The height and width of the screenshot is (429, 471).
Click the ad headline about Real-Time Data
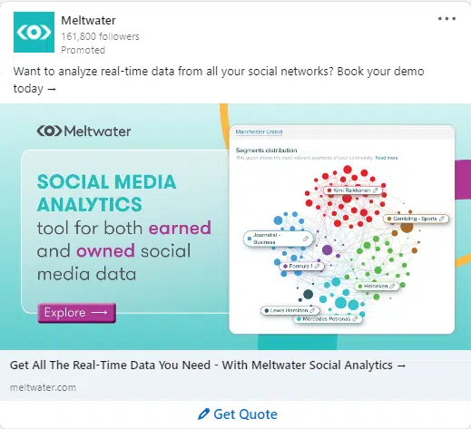click(x=208, y=365)
